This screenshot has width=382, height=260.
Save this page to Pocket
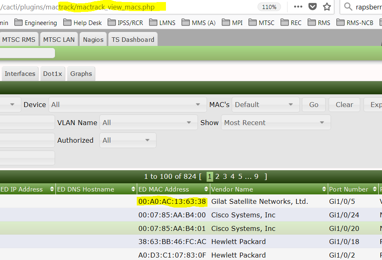click(313, 7)
